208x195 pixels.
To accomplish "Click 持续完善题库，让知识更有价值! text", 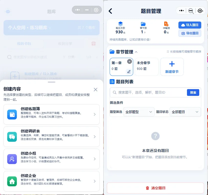I will [x=130, y=40].
